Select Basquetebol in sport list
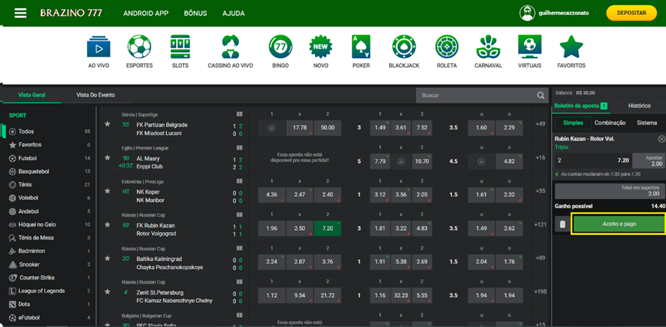This screenshot has width=666, height=327. 50,171
